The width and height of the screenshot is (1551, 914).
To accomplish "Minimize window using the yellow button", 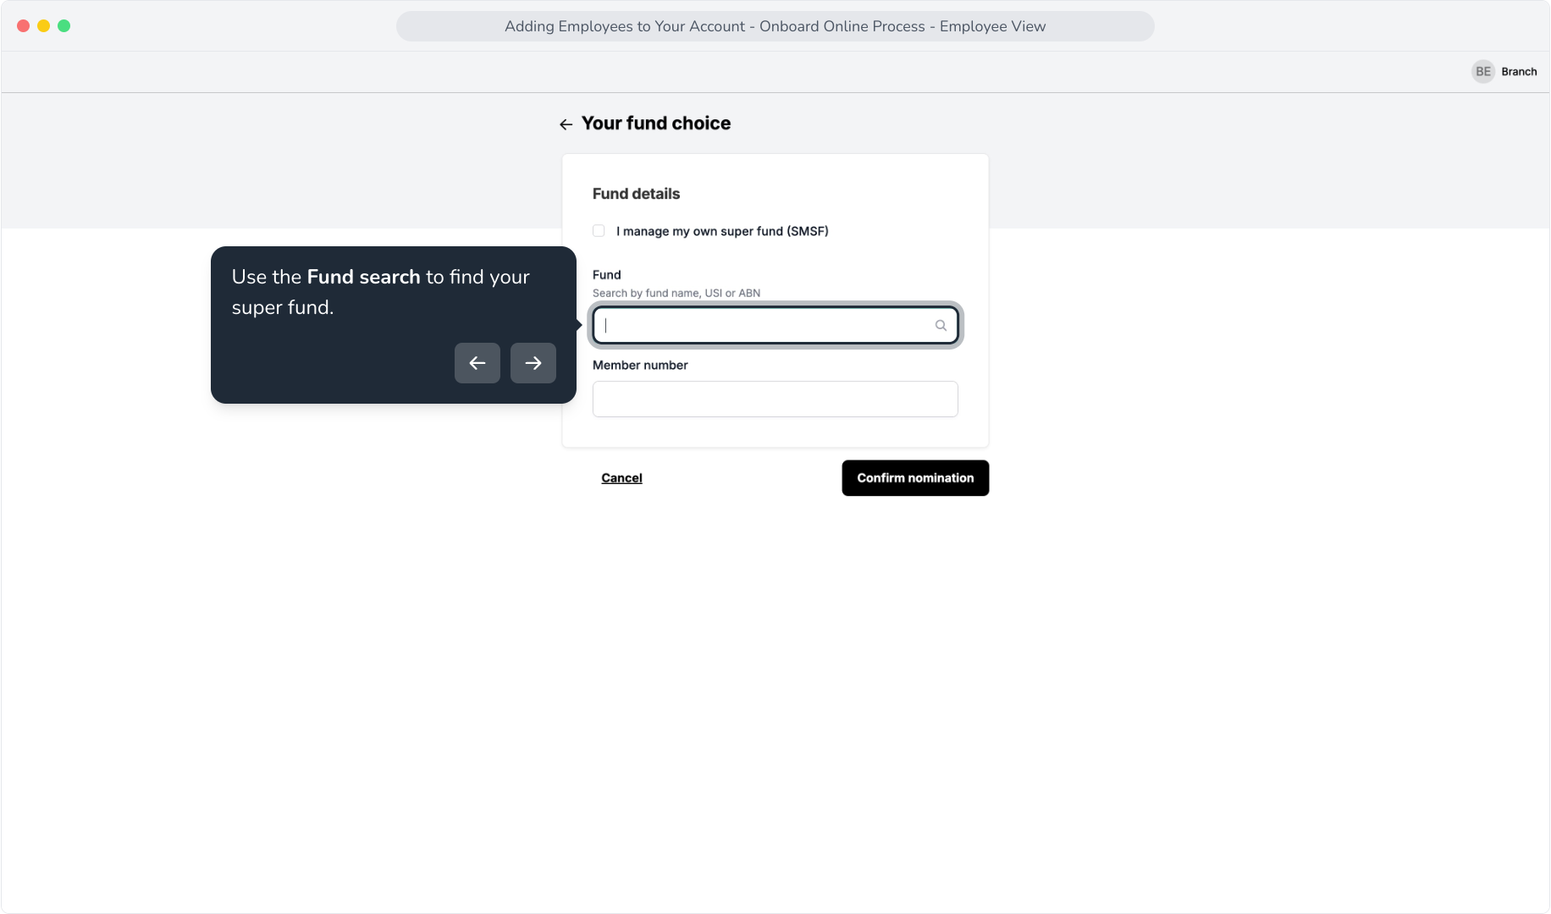I will pyautogui.click(x=44, y=26).
